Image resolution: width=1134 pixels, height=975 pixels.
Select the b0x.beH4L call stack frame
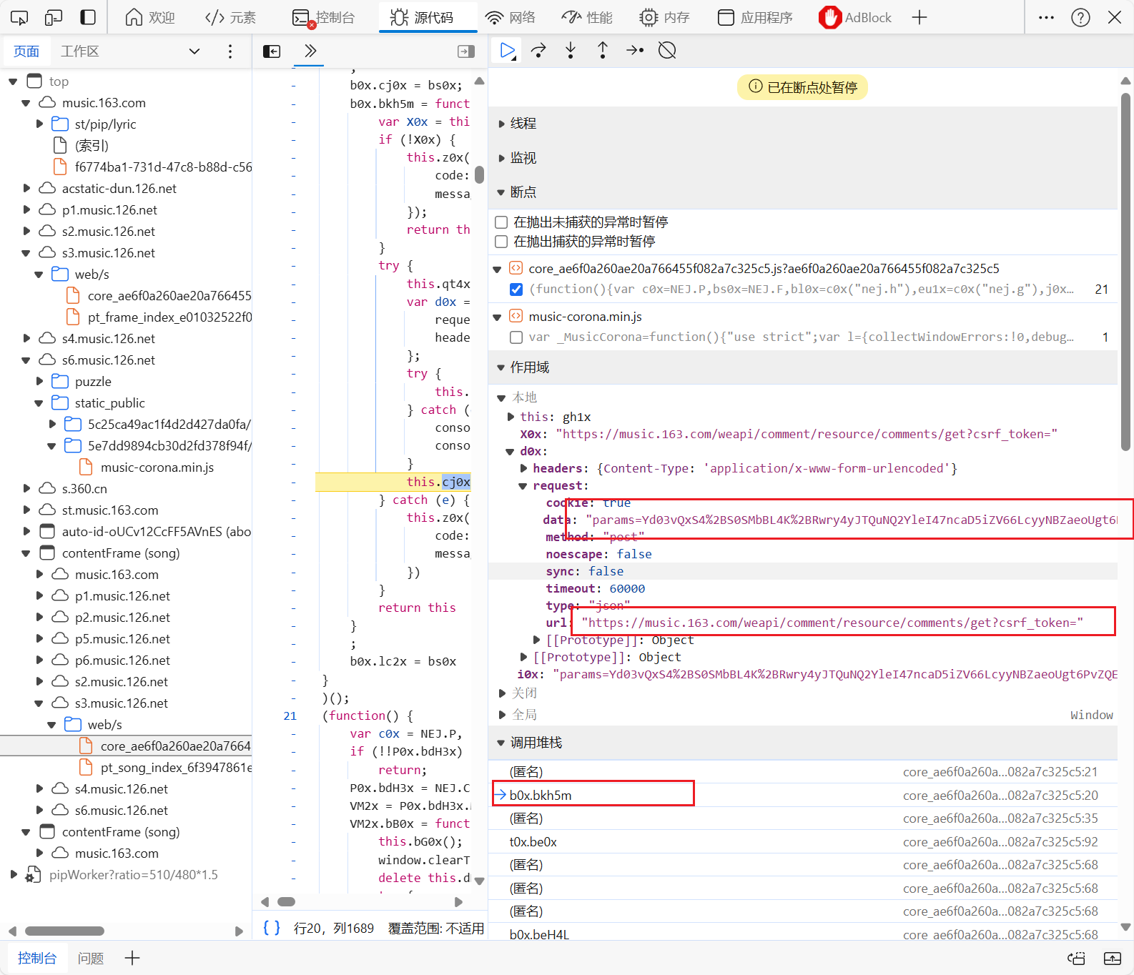(802, 934)
